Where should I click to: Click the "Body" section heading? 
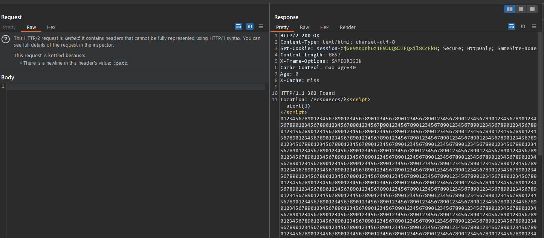tap(8, 77)
